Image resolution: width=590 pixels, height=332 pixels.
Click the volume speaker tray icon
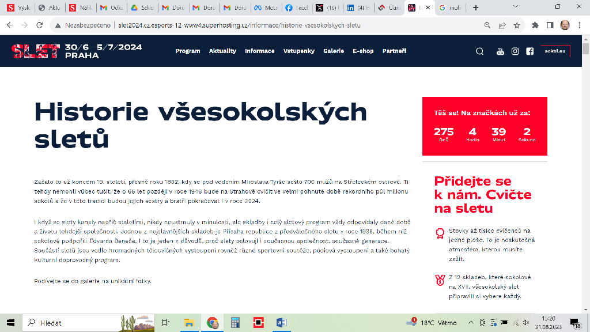click(526, 323)
